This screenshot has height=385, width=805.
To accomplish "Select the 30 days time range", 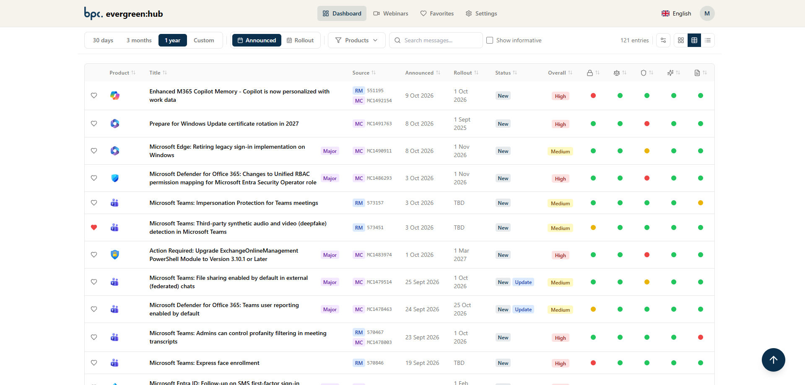I will pos(103,40).
